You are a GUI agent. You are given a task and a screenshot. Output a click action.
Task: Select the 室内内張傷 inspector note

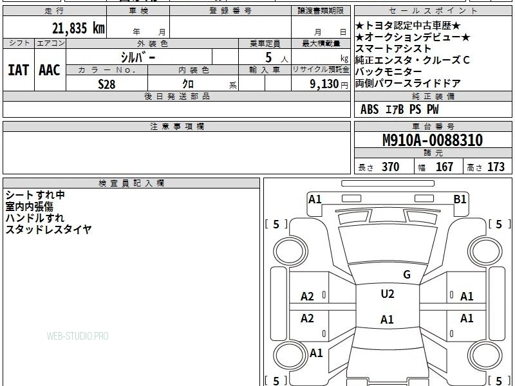(x=29, y=207)
